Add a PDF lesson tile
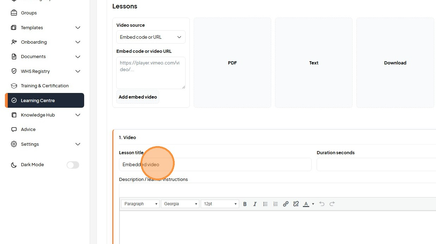This screenshot has height=244, width=436. [232, 63]
